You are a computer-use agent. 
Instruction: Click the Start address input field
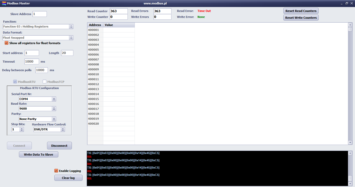pos(32,53)
